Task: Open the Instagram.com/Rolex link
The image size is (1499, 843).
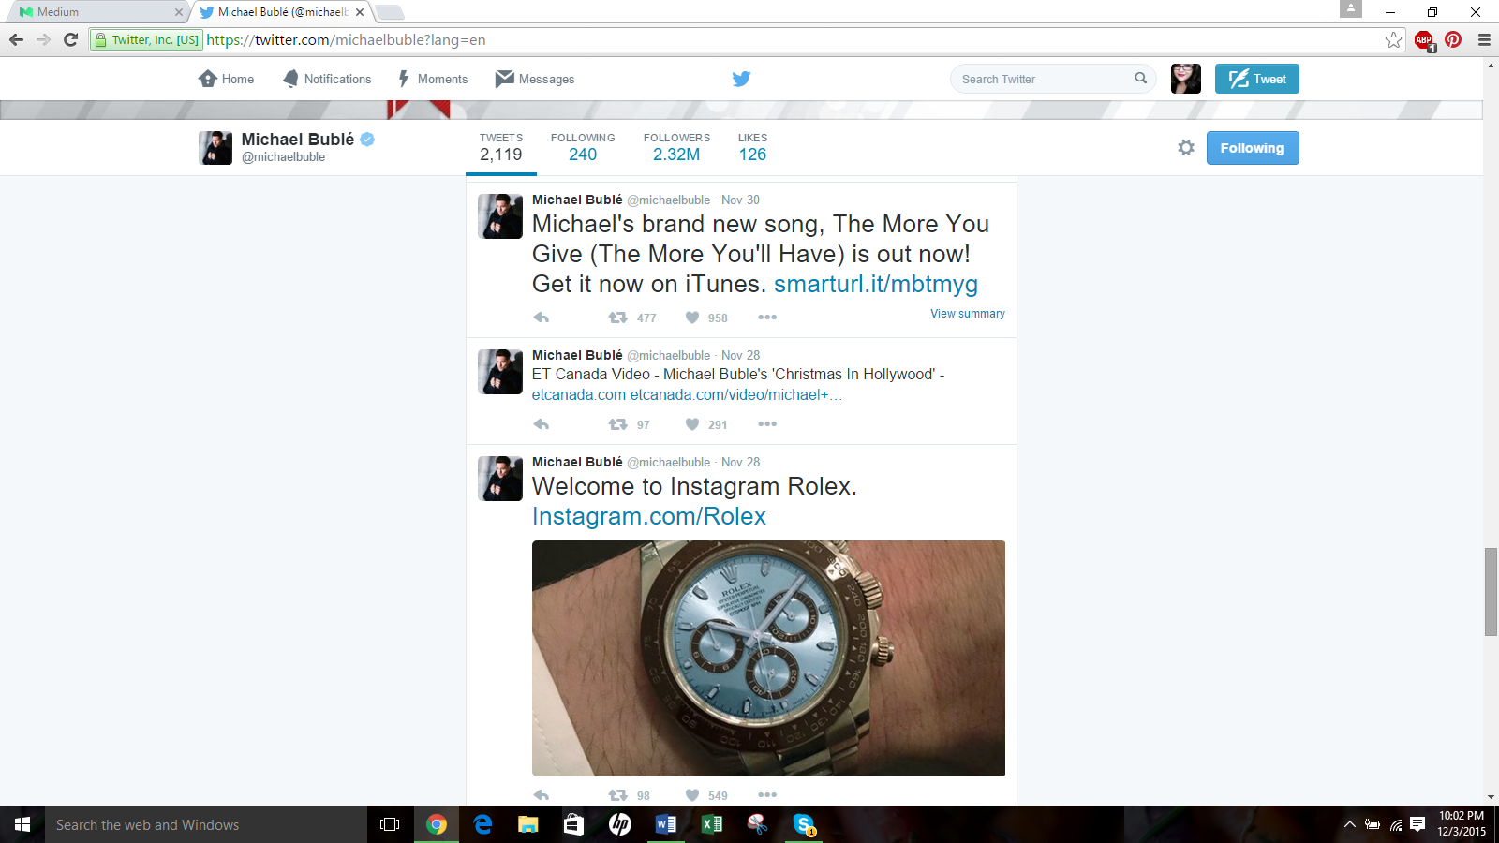Action: click(649, 516)
